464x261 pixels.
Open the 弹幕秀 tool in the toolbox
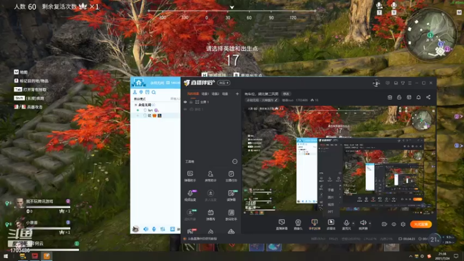pyautogui.click(x=211, y=215)
